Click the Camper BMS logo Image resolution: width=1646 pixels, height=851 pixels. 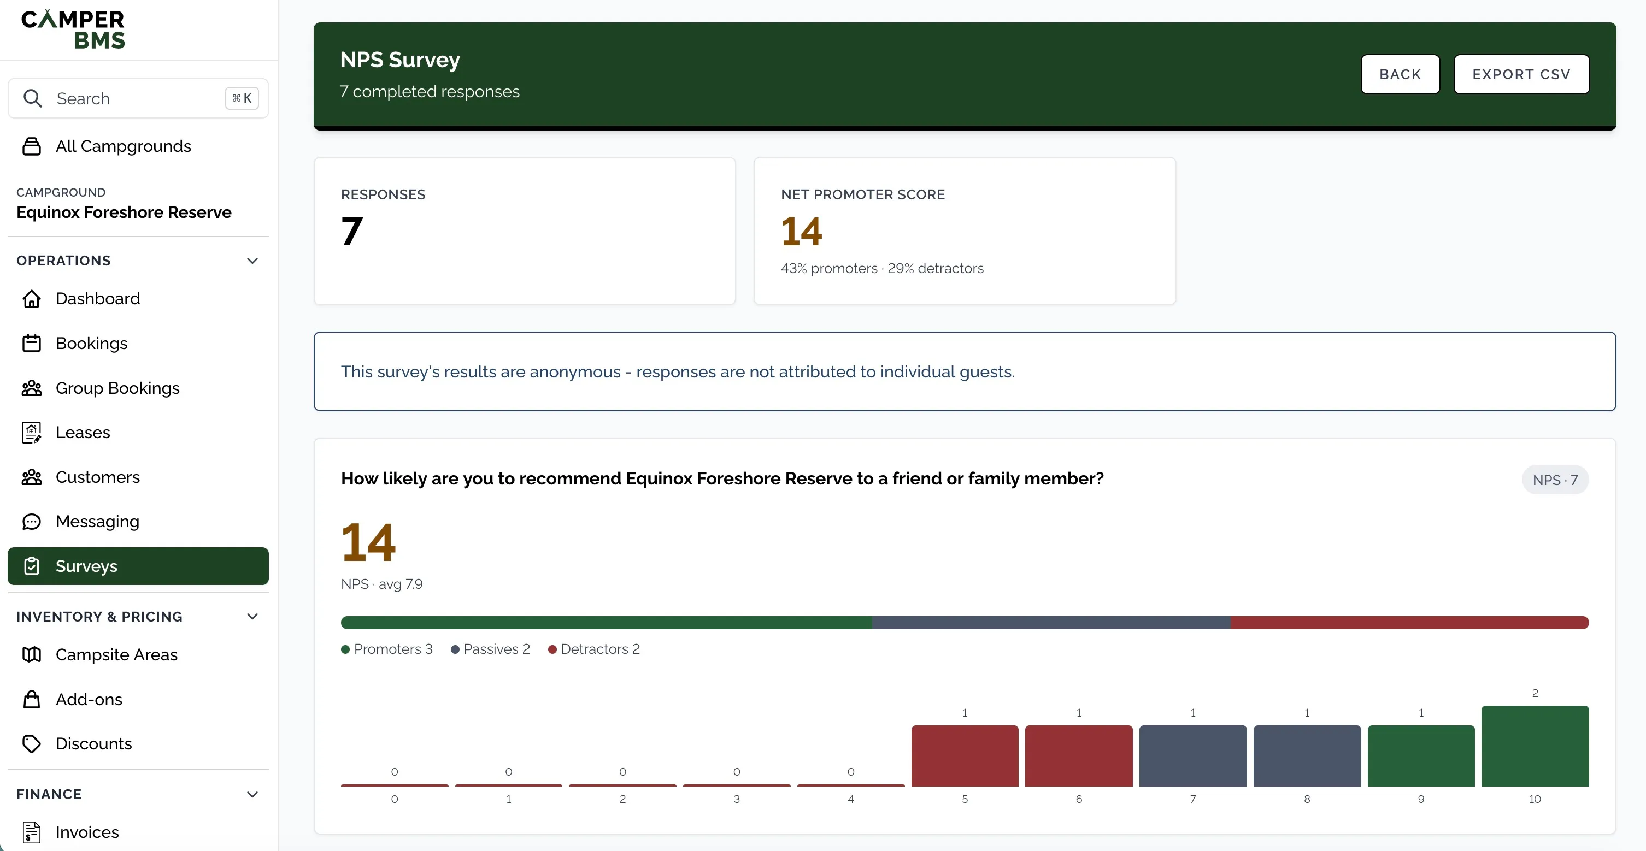point(73,29)
